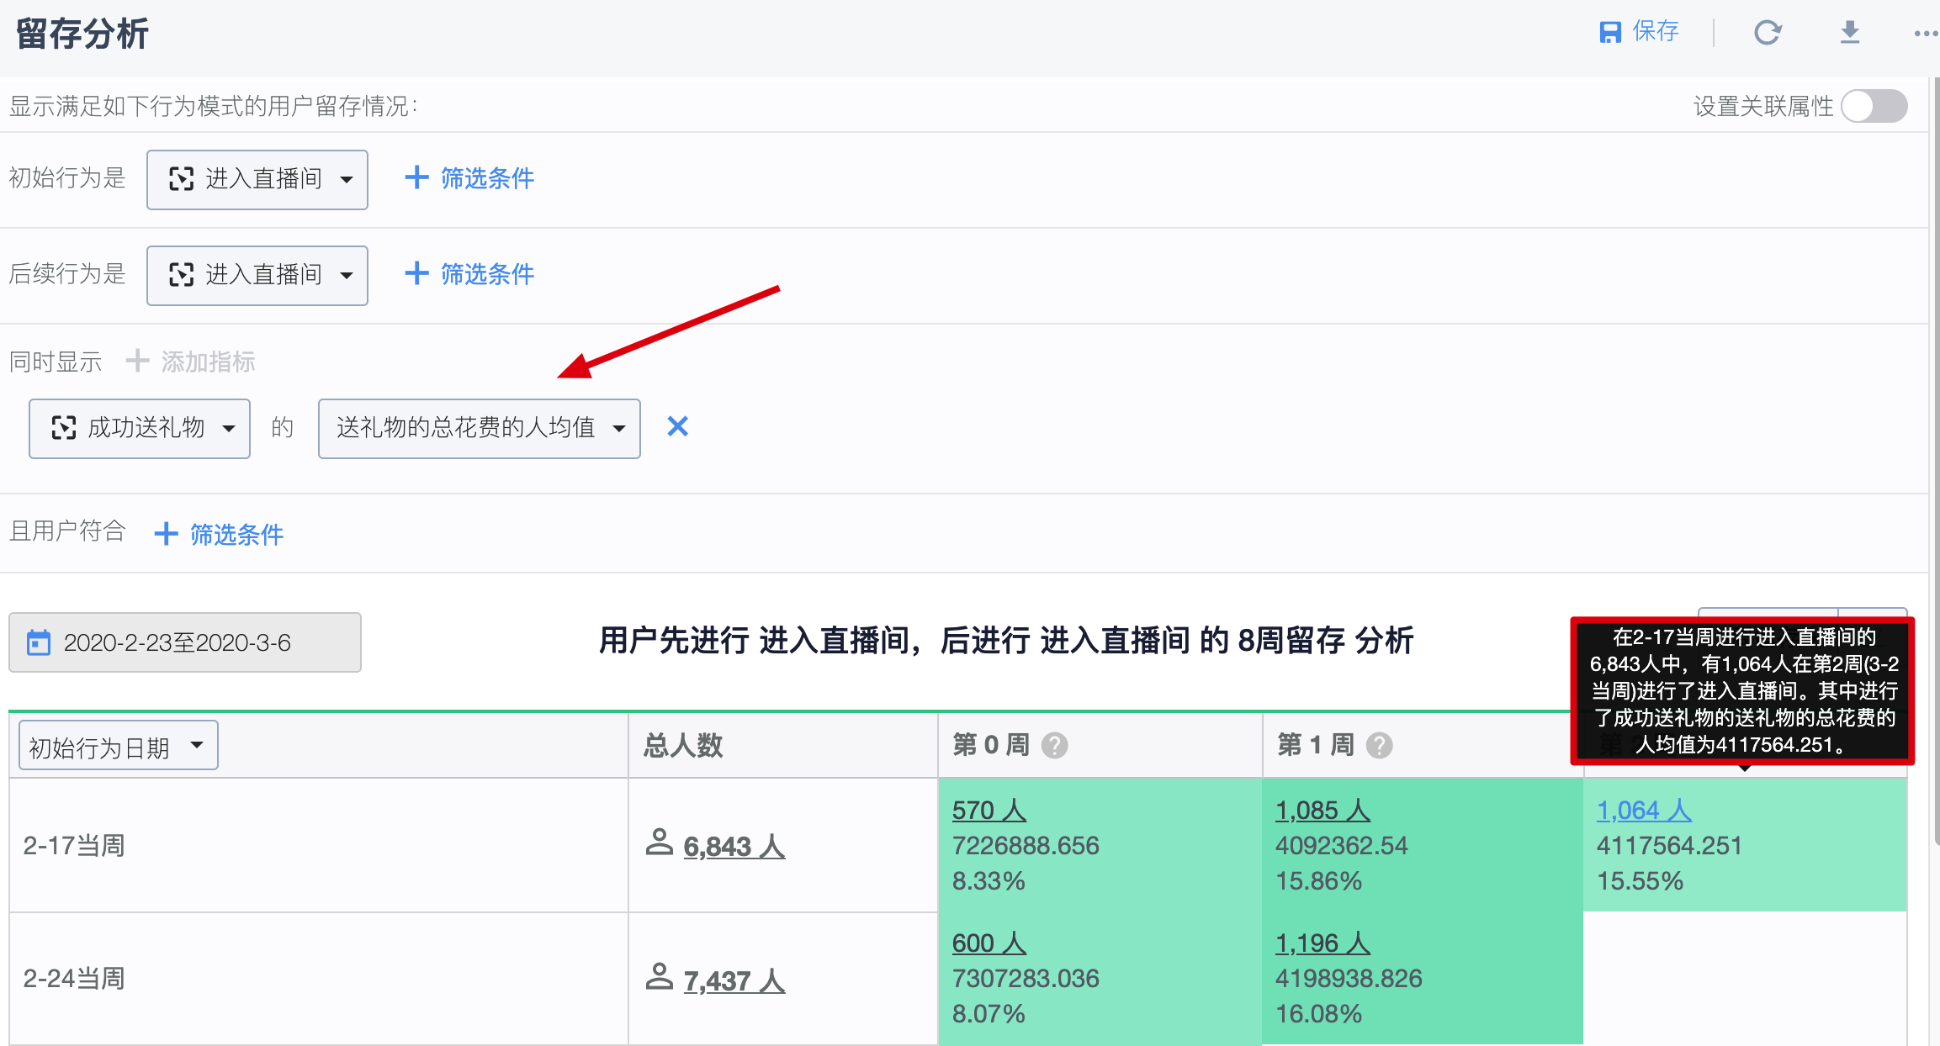Click the 1,064 人 week 2 link
Image resolution: width=1940 pixels, height=1046 pixels.
point(1643,811)
